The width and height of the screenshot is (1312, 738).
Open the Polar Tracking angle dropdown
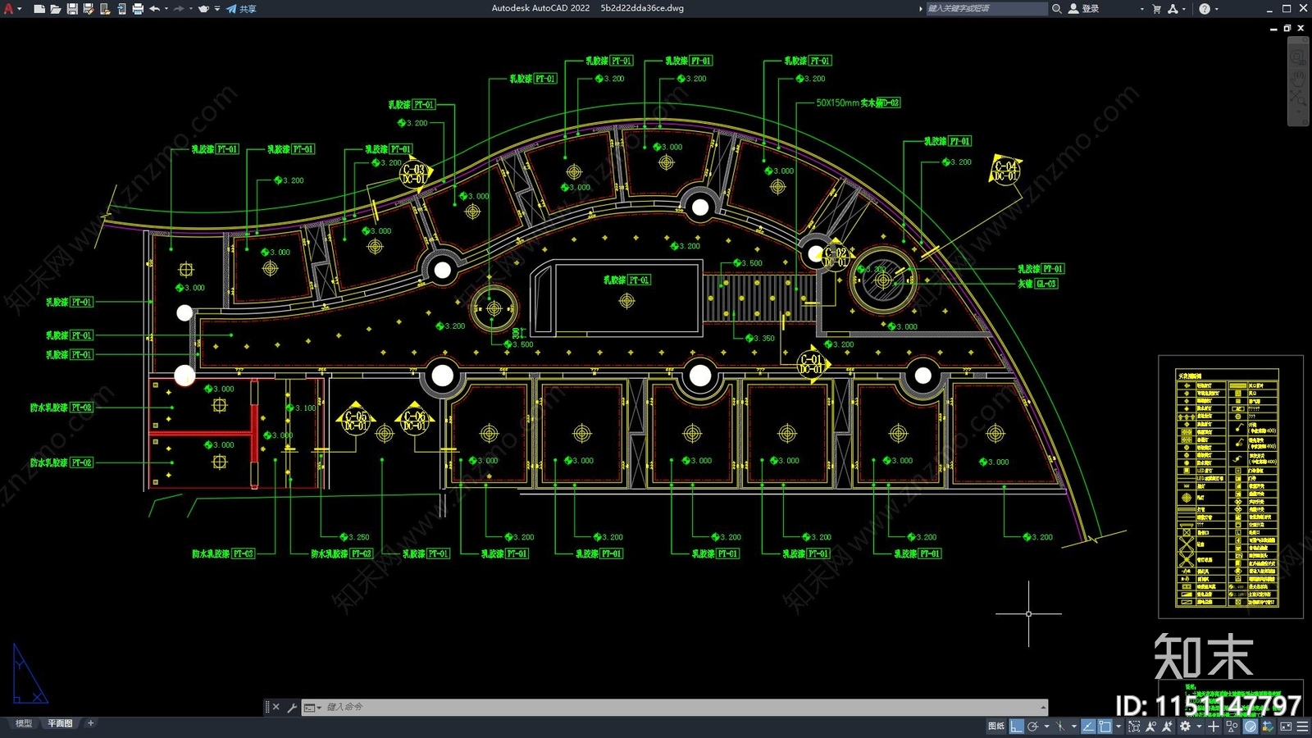click(1046, 727)
